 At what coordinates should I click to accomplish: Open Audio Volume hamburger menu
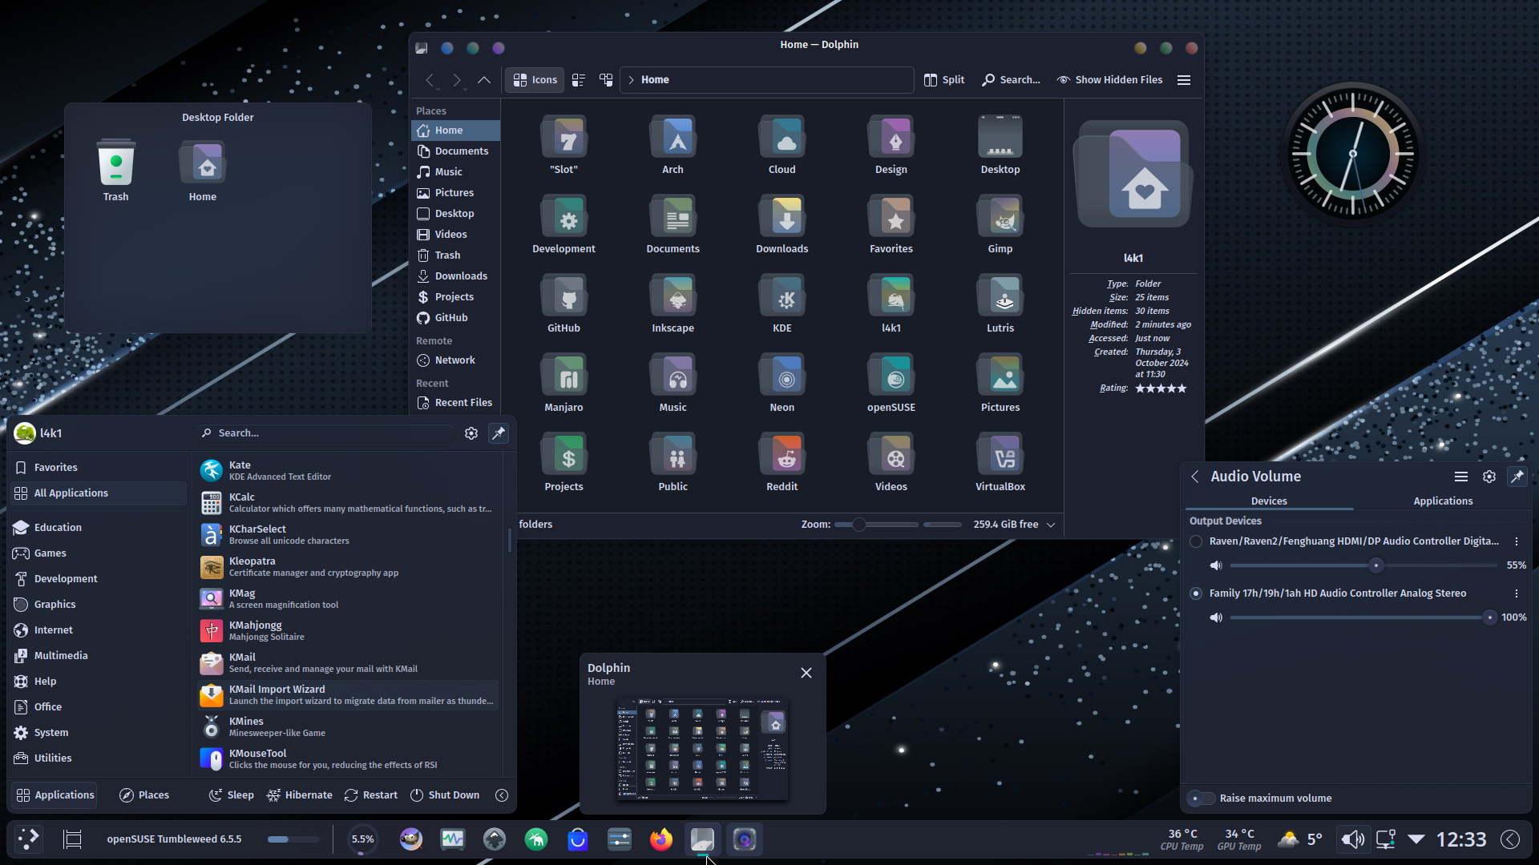1461,477
